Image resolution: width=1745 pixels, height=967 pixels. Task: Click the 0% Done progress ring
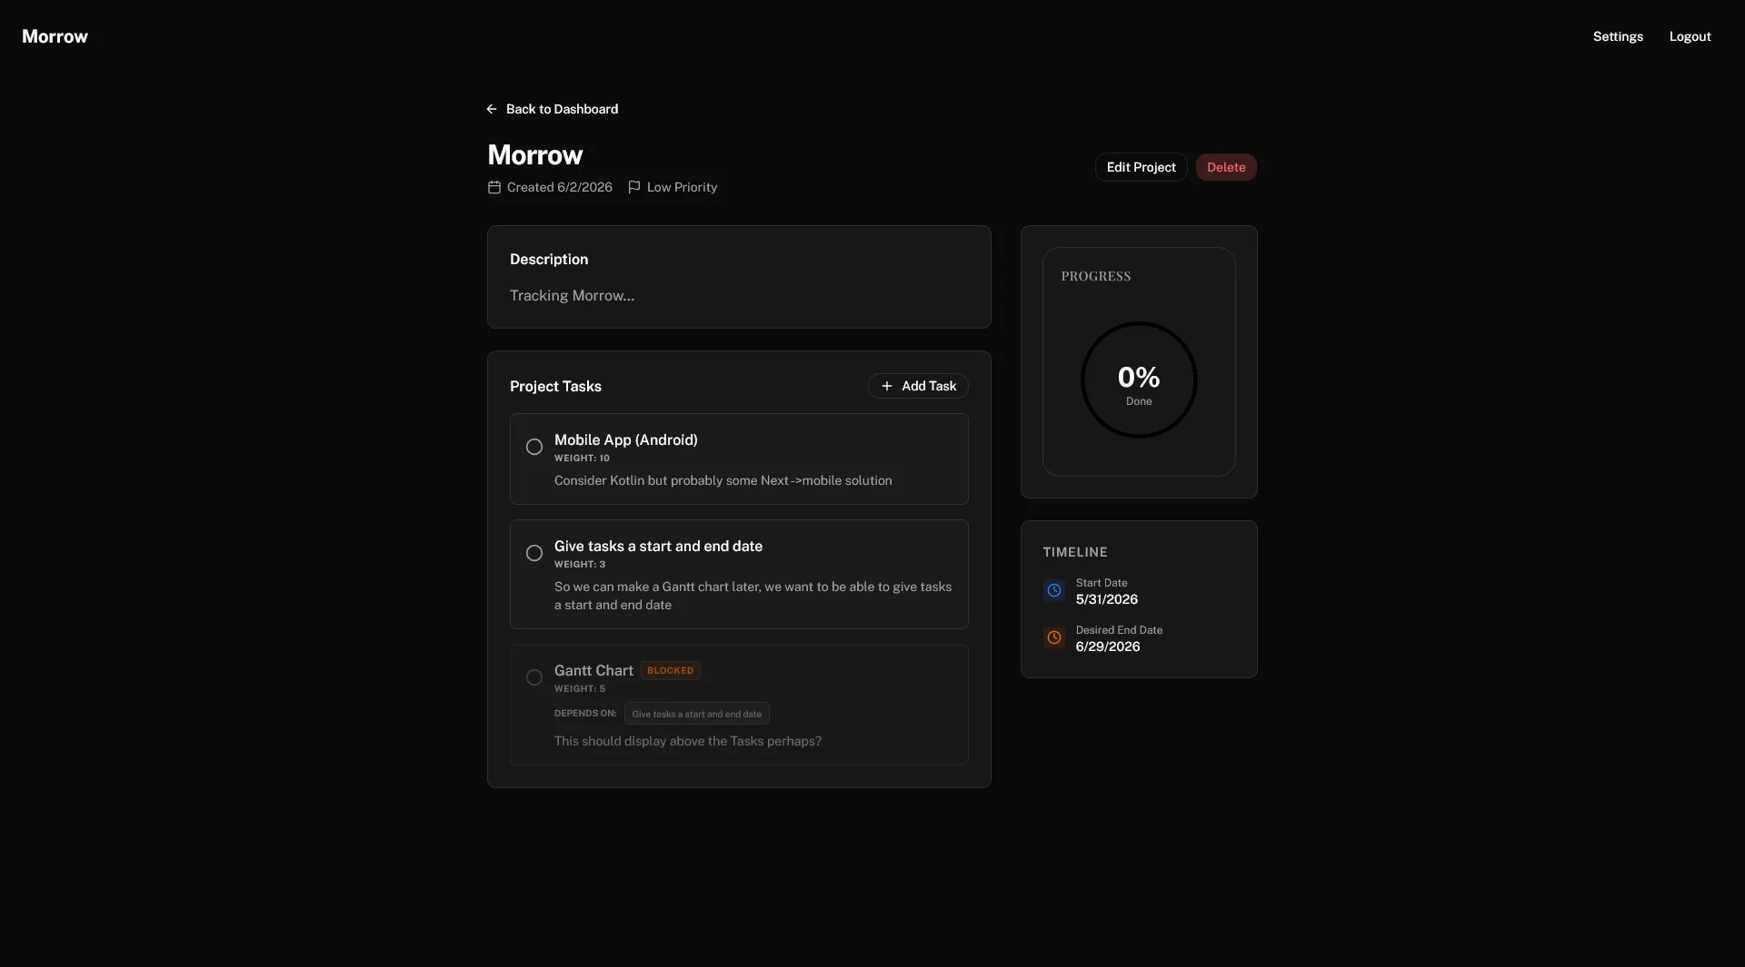[1139, 380]
